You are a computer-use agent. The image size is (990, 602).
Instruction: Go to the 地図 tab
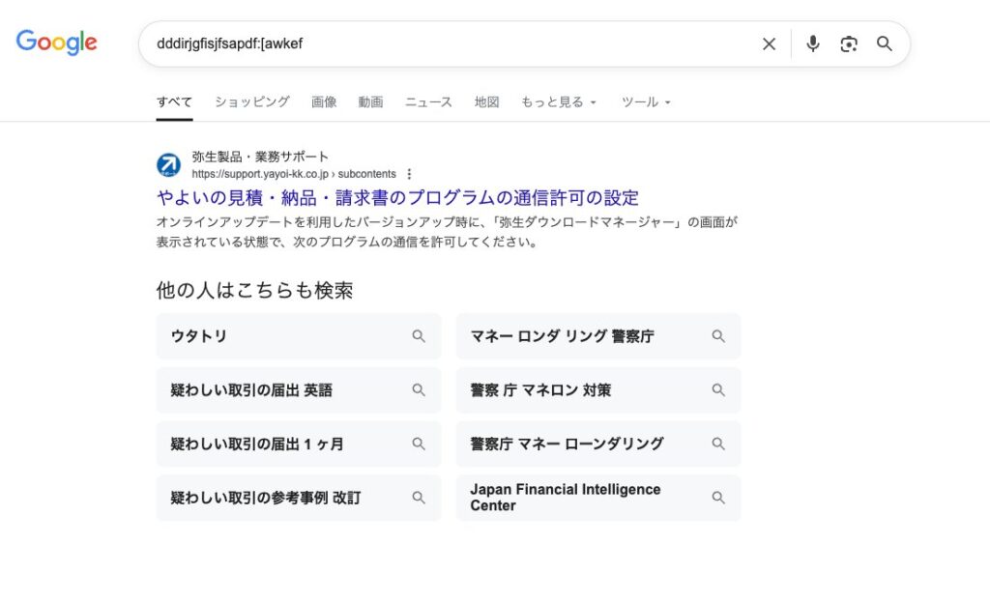[486, 101]
